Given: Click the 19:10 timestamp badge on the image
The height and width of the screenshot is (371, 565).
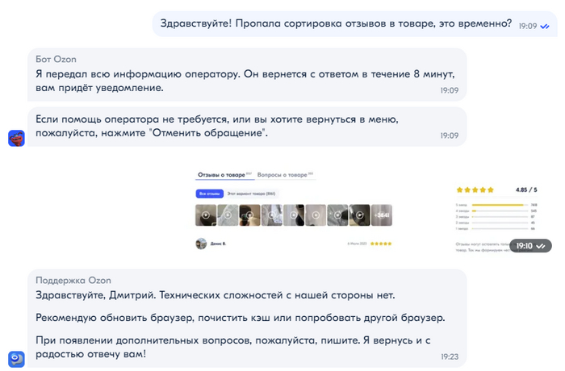Looking at the screenshot, I should (x=530, y=246).
